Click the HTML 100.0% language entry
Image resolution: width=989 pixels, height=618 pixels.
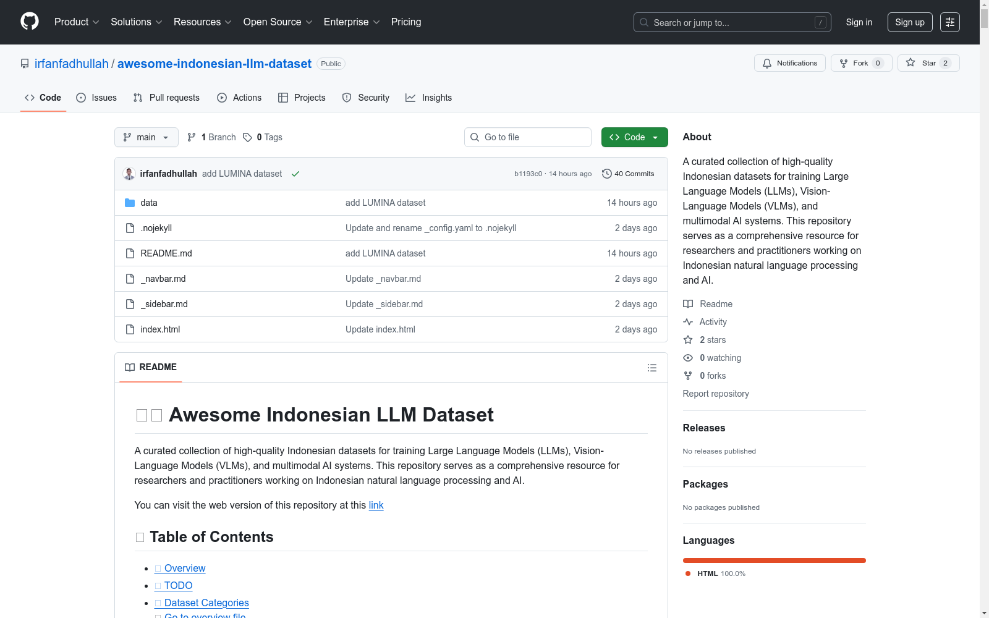(x=716, y=574)
